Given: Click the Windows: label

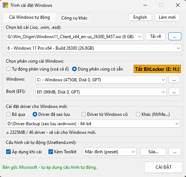Looking at the screenshot, I should coord(15,79).
